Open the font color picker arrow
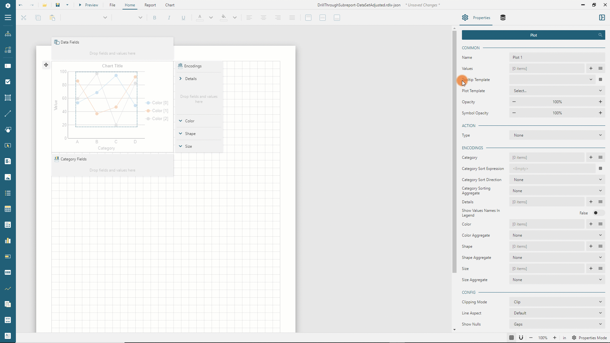610x343 pixels. pyautogui.click(x=211, y=18)
